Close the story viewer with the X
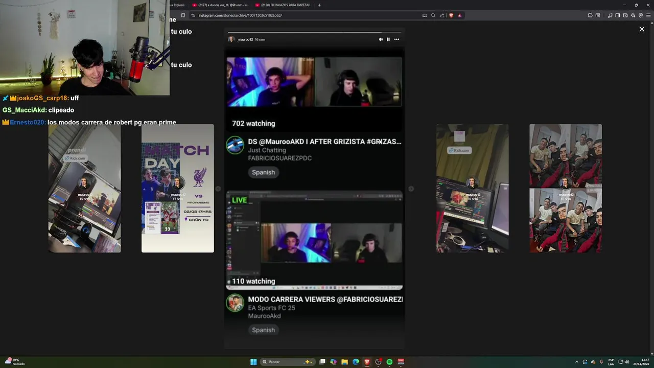Image resolution: width=654 pixels, height=368 pixels. point(642,29)
